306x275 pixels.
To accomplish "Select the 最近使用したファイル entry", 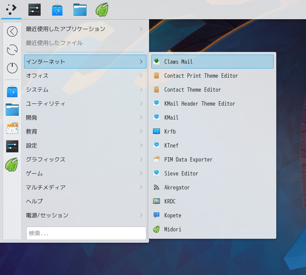I will coord(85,43).
